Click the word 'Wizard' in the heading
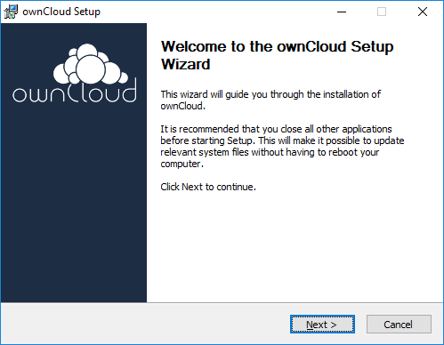Image resolution: width=444 pixels, height=345 pixels. pos(185,64)
